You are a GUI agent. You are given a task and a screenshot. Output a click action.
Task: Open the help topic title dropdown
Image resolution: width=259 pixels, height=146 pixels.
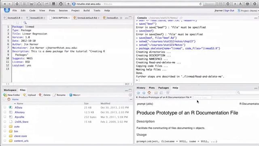point(163,97)
